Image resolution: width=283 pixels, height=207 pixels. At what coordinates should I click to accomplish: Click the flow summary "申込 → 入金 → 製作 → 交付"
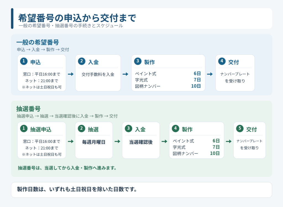pos(43,50)
